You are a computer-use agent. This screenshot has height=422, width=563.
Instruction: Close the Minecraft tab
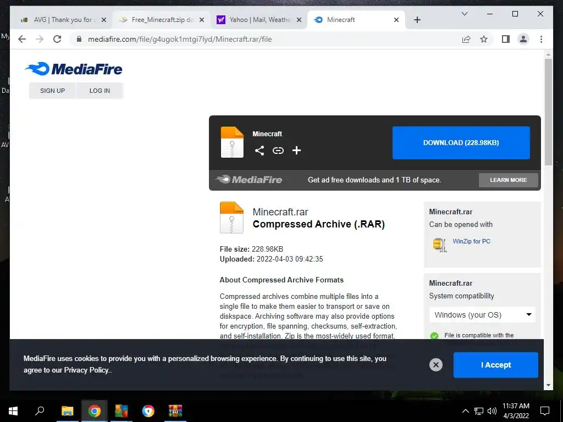[396, 20]
